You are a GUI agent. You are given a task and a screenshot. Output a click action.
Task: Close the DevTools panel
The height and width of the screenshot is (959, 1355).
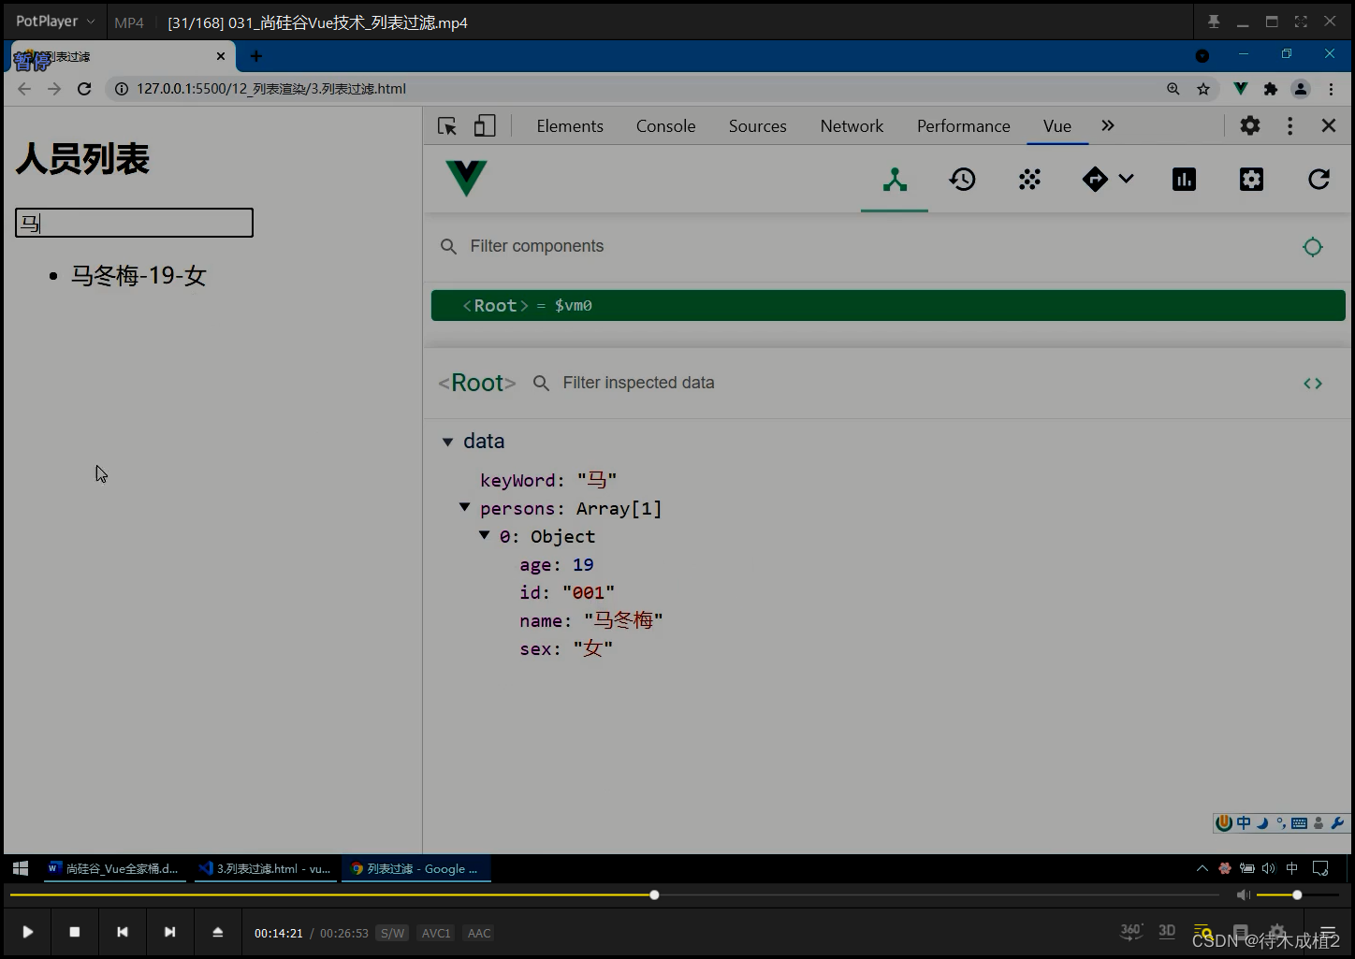1329,125
